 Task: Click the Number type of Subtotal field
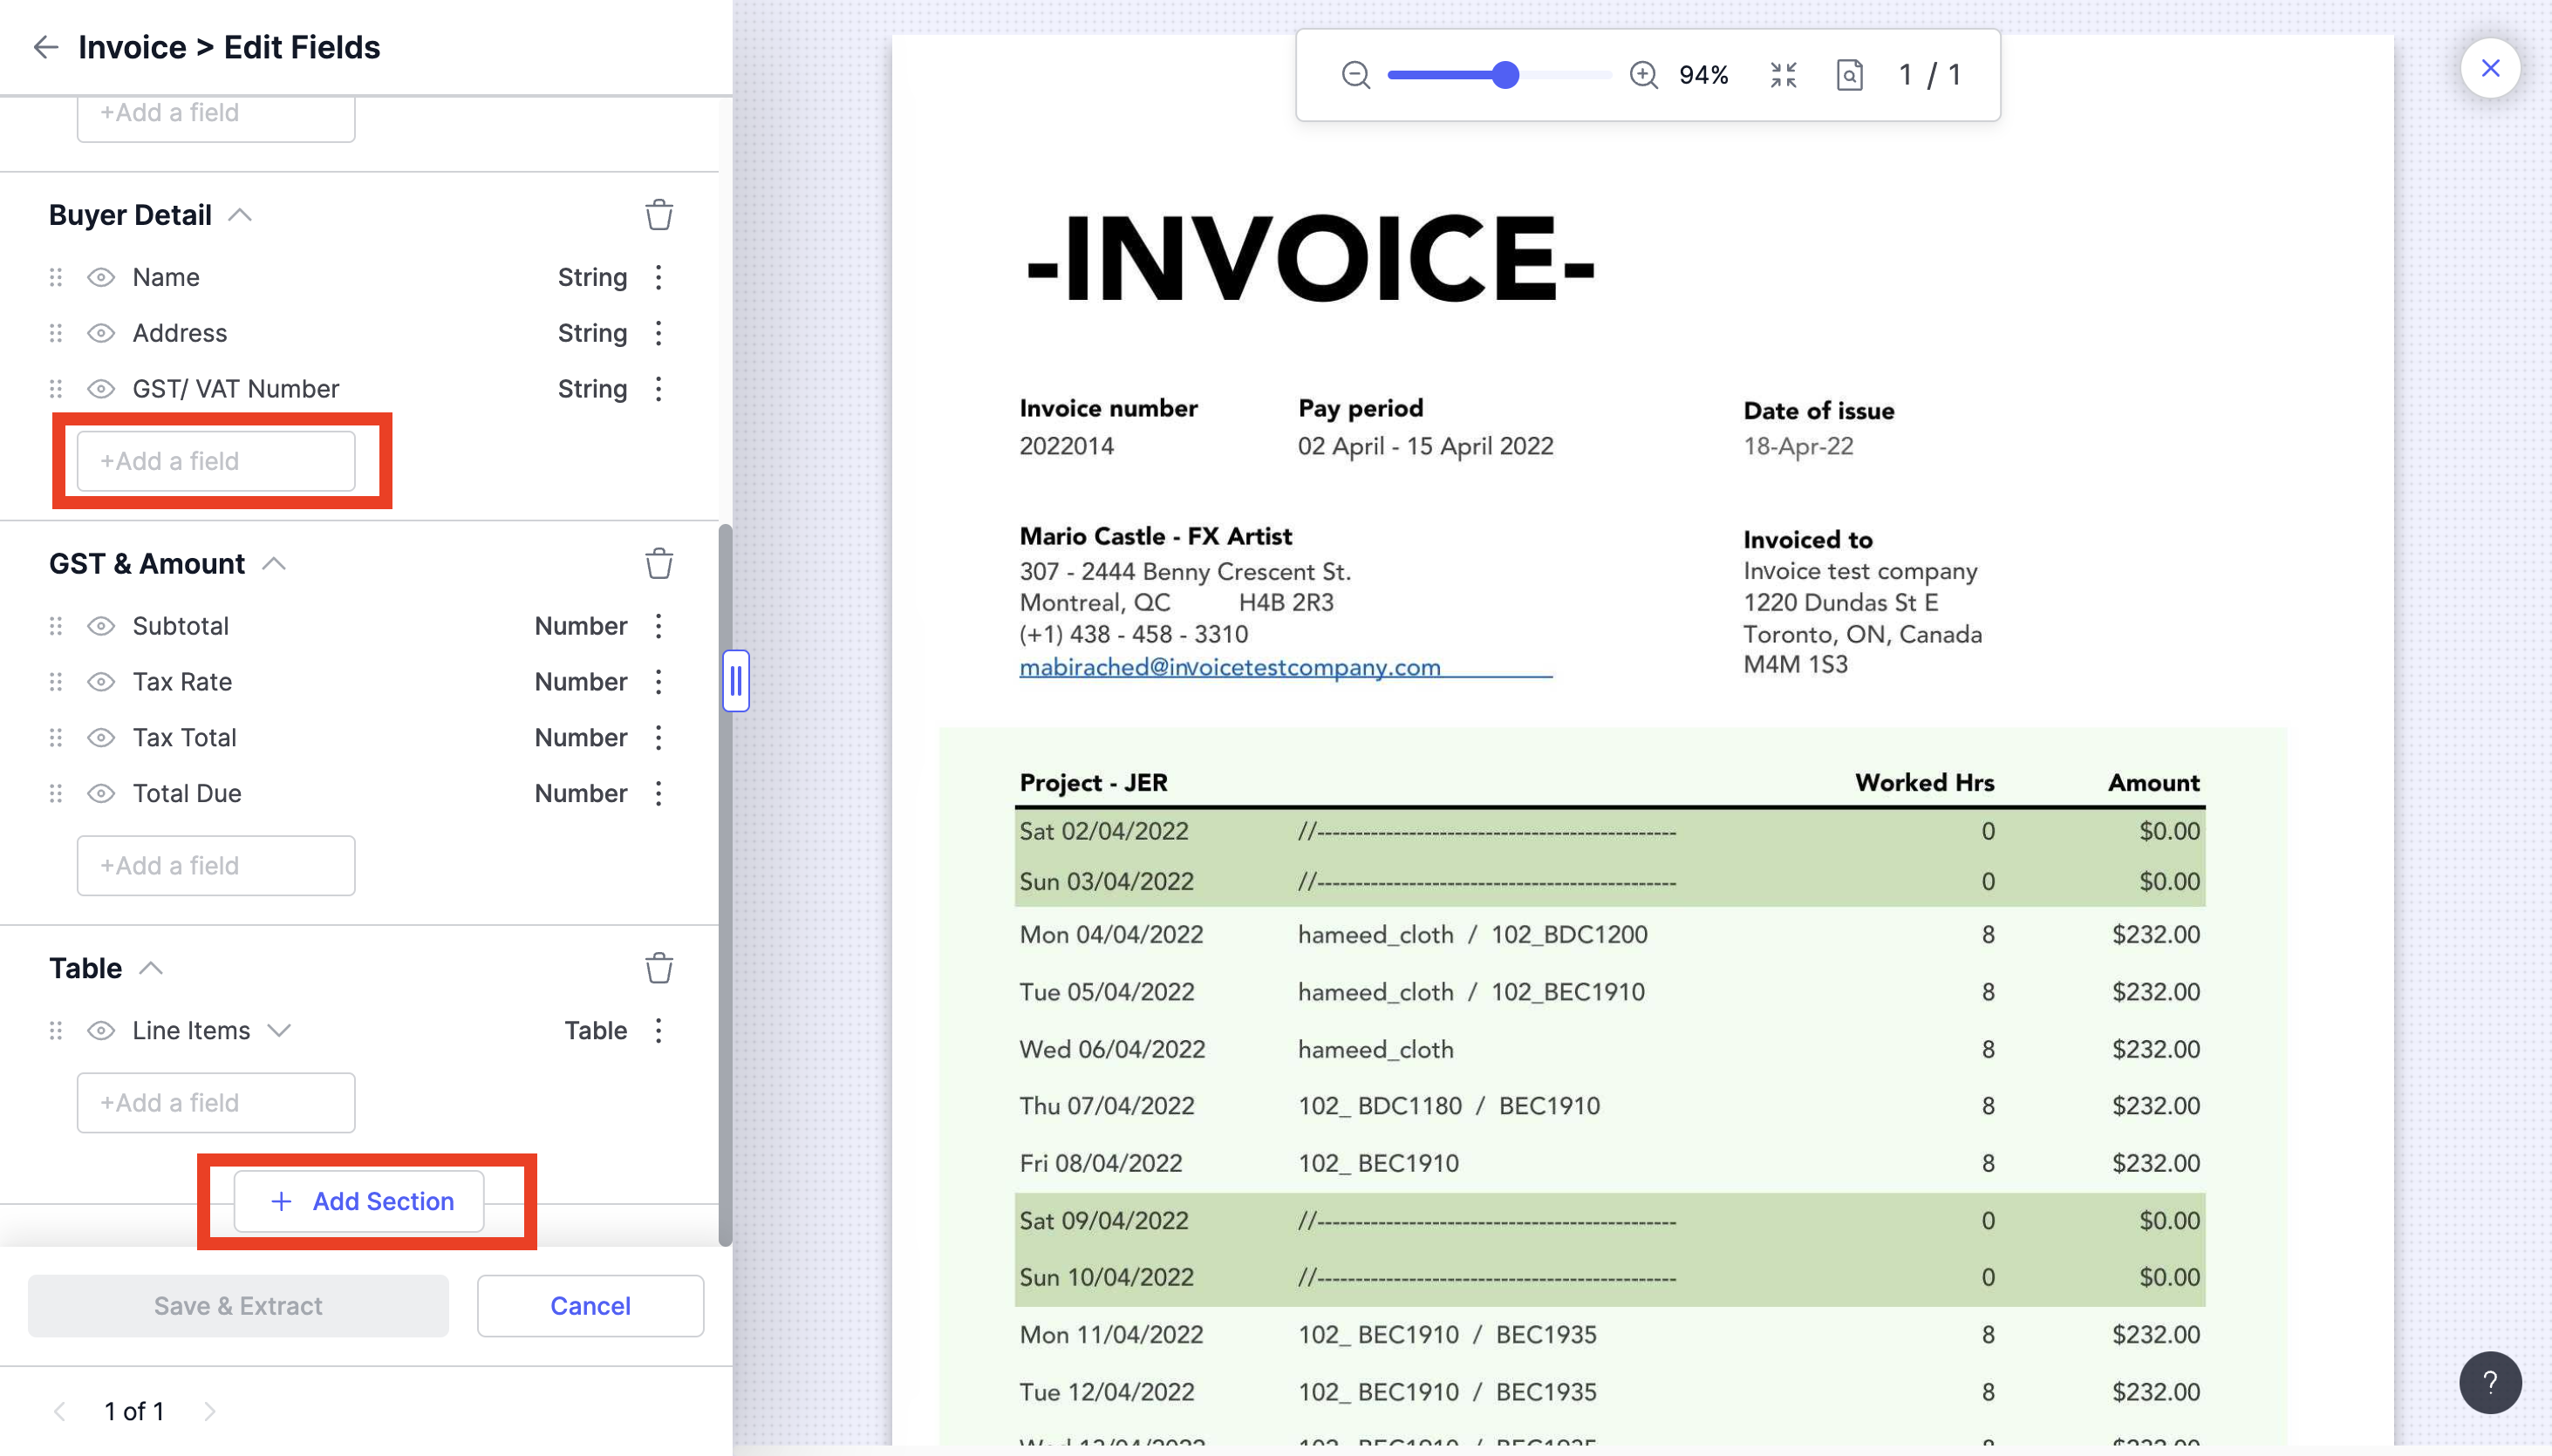581,626
